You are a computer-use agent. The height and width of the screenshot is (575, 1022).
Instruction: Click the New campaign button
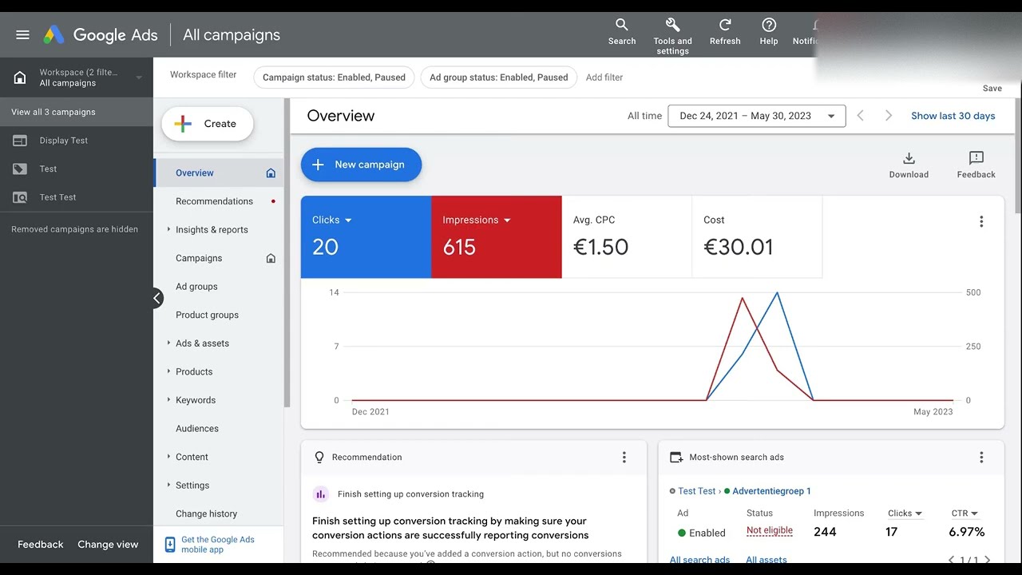pos(361,165)
